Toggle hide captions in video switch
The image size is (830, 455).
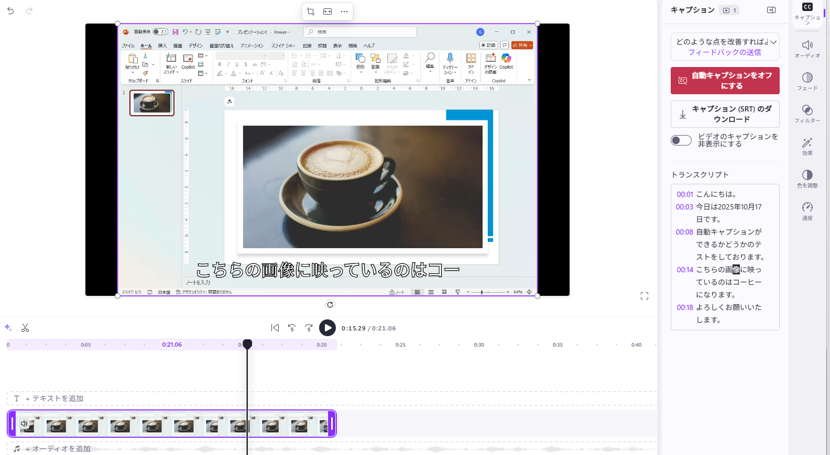[x=681, y=140]
